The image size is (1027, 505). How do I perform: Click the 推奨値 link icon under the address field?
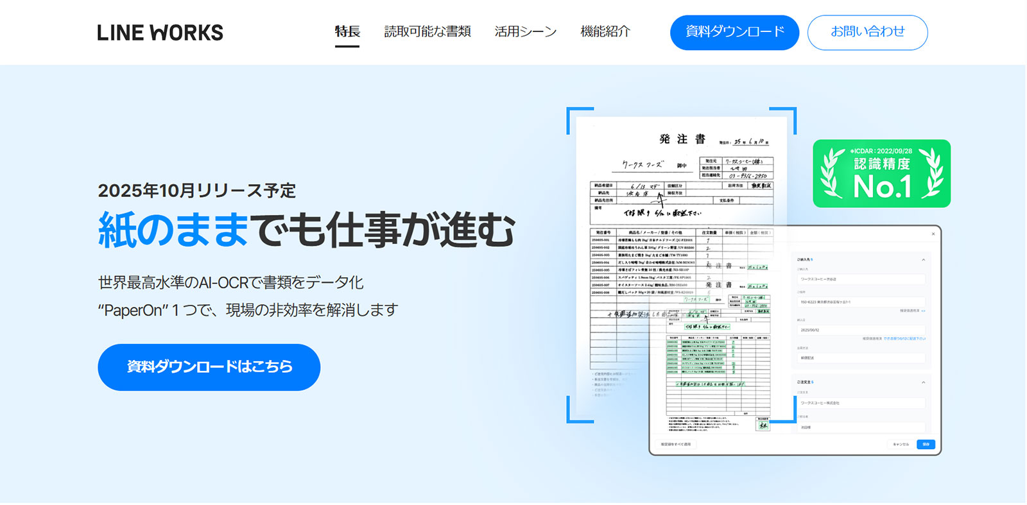[923, 311]
